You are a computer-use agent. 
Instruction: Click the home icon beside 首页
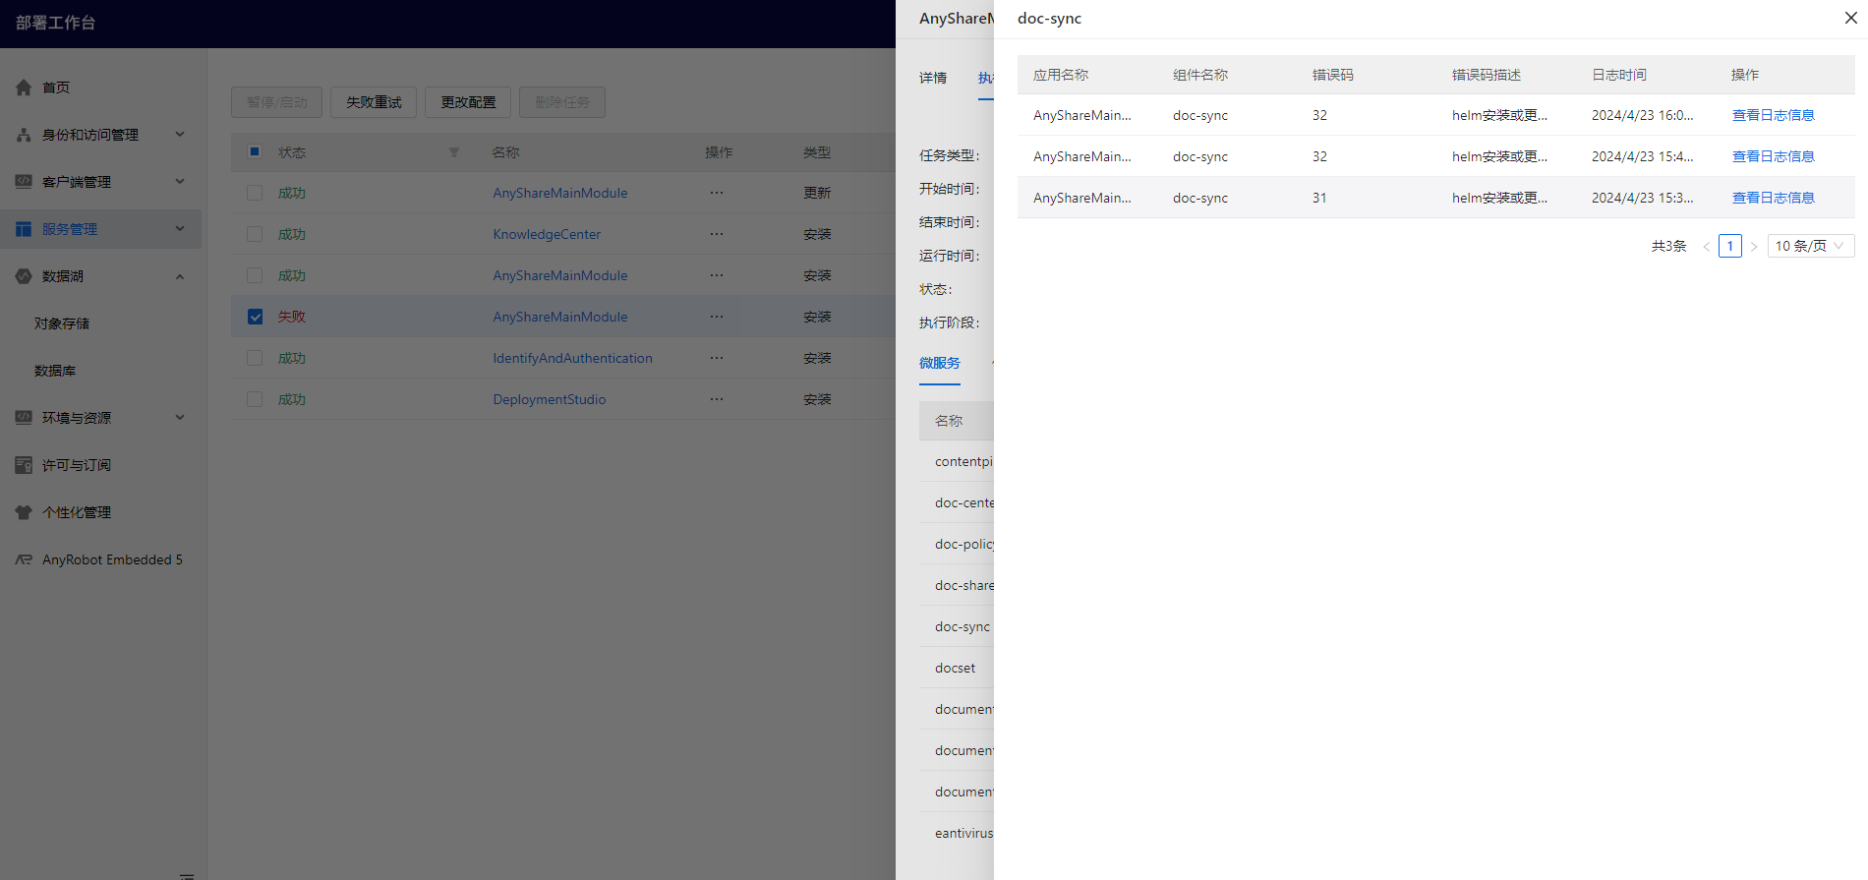[24, 88]
